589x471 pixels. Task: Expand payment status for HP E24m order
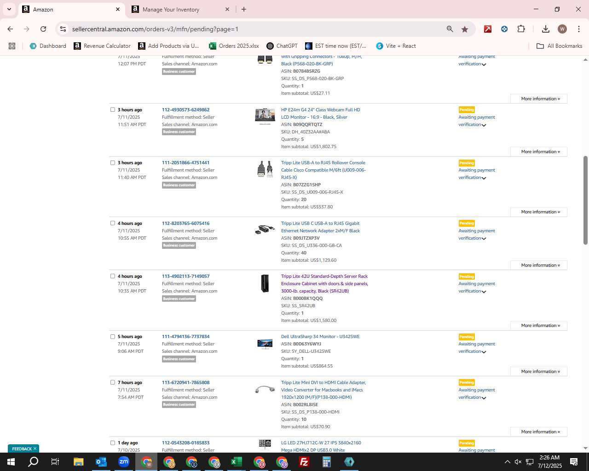484,125
